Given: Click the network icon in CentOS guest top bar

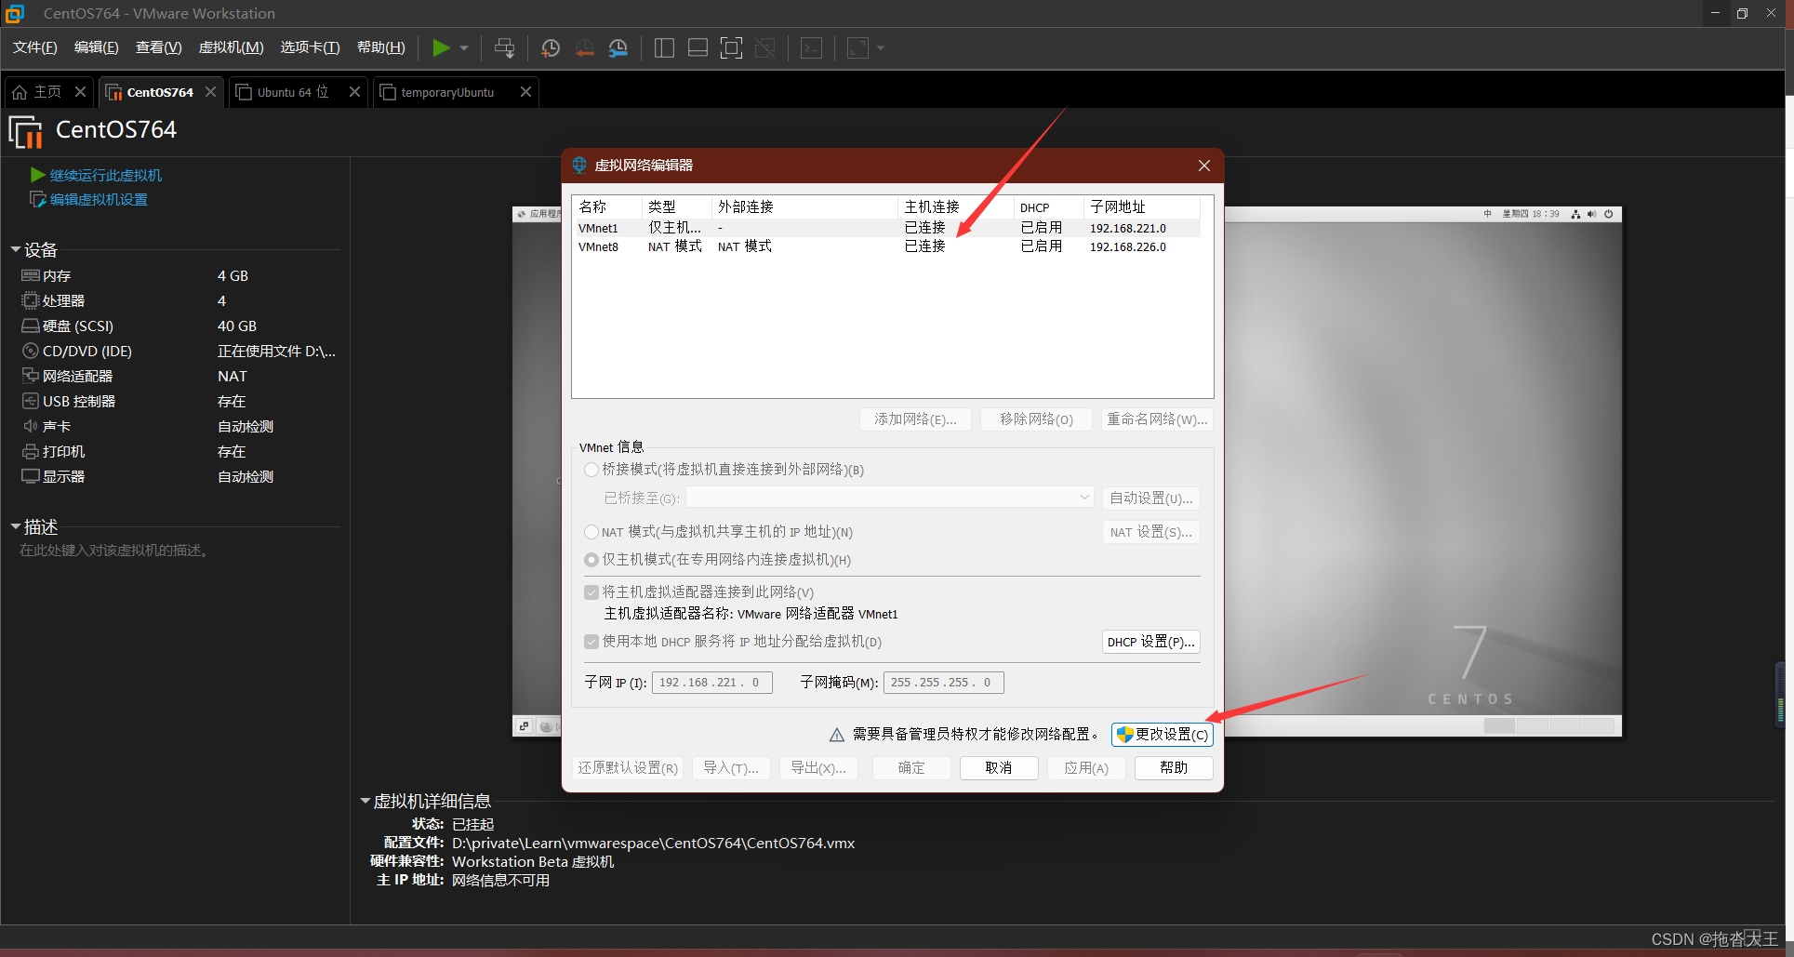Looking at the screenshot, I should (x=1575, y=214).
